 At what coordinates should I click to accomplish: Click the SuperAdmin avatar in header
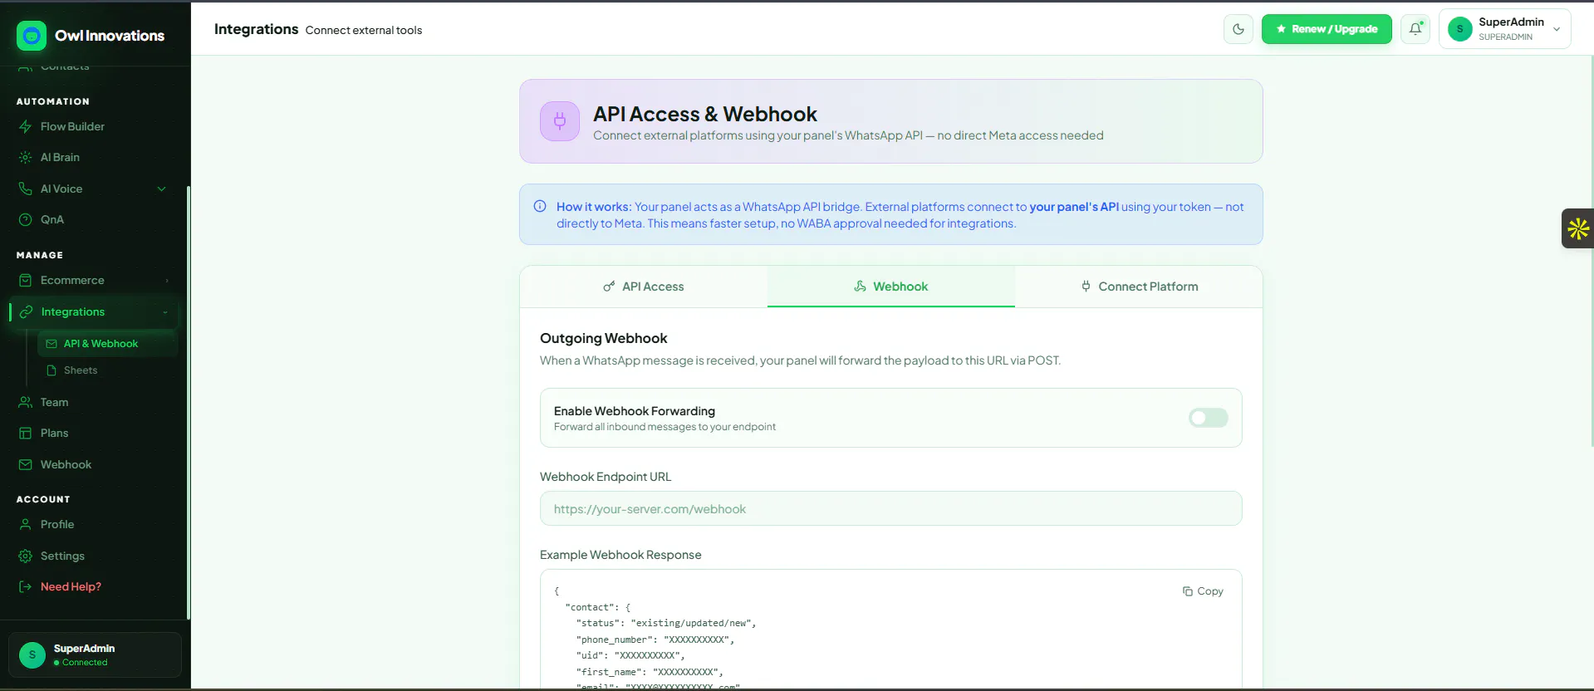[x=1459, y=29]
